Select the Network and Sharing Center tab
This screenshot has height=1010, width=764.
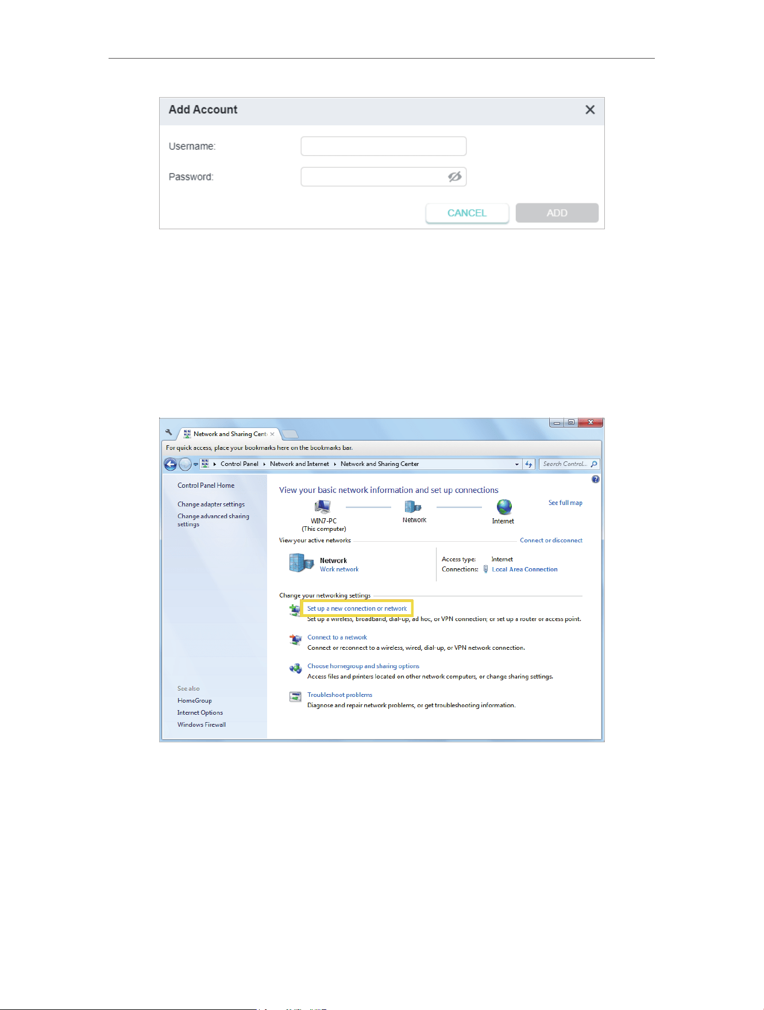pyautogui.click(x=229, y=434)
